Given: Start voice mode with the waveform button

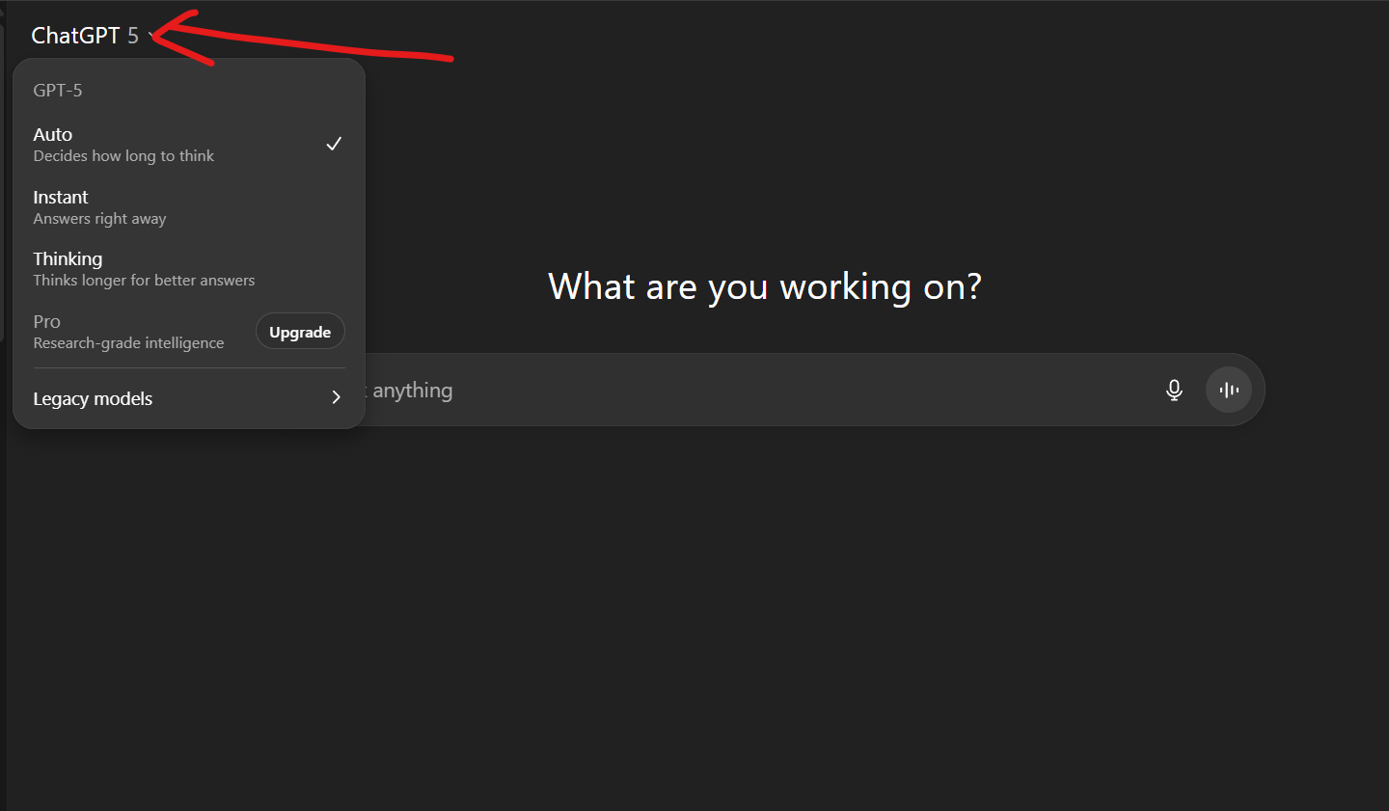Looking at the screenshot, I should tap(1229, 390).
